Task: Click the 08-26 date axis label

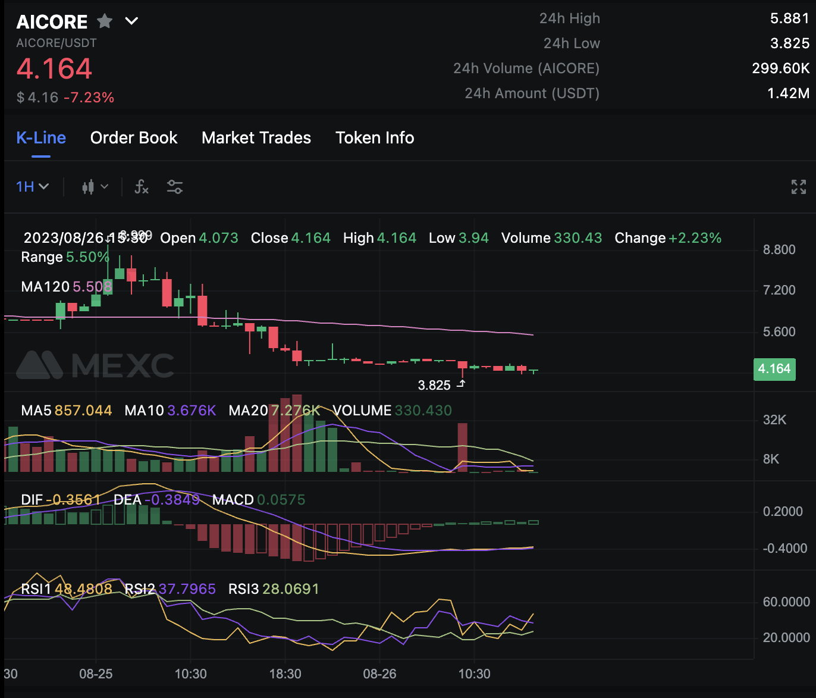Action: (379, 674)
